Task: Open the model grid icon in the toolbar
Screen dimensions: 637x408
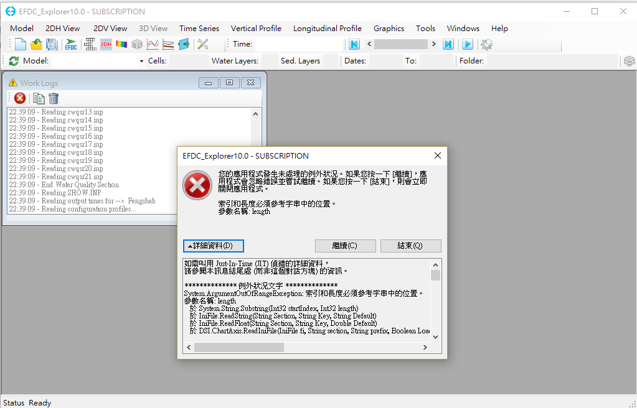Action: click(x=90, y=44)
